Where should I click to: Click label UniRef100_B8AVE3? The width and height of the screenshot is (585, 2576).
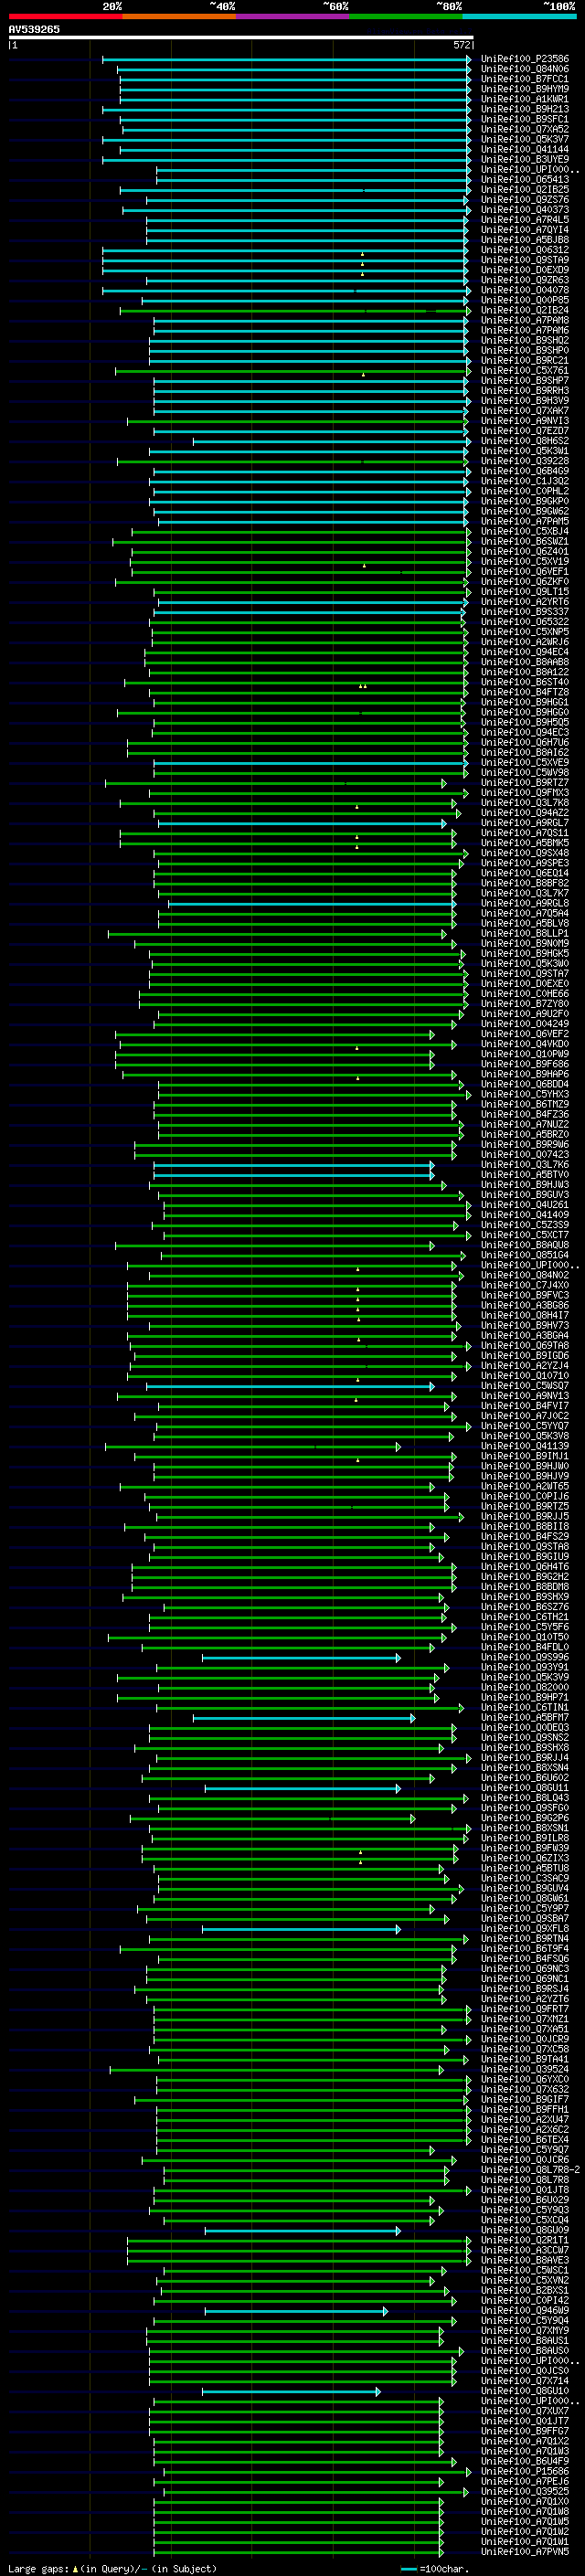tap(525, 2260)
